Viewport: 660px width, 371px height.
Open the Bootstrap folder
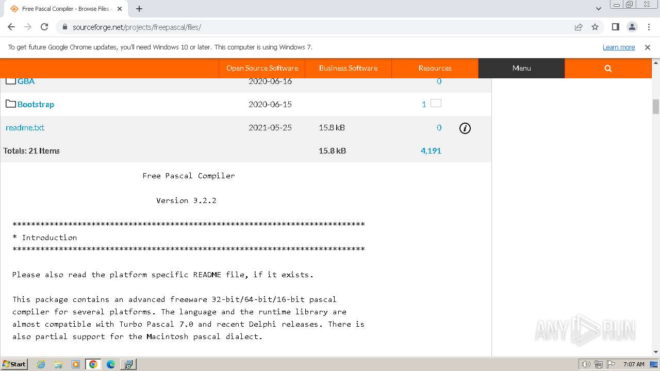coord(36,104)
